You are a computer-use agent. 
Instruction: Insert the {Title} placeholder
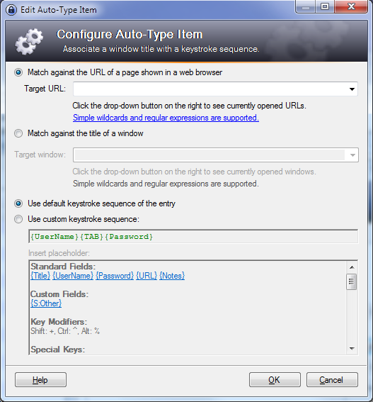[40, 276]
